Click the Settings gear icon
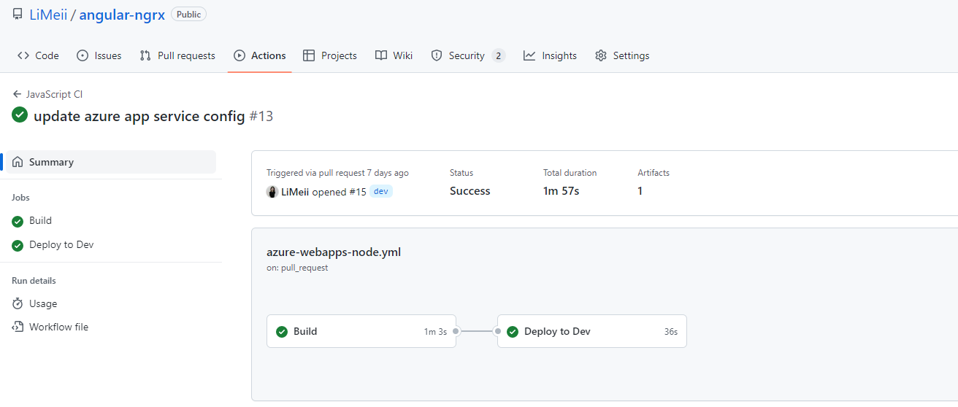The image size is (958, 407). [x=601, y=55]
